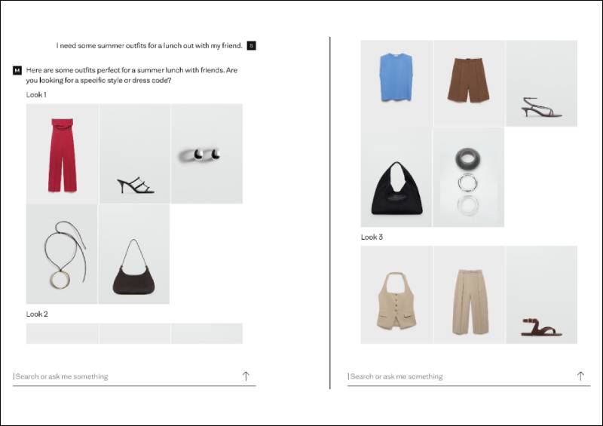Image resolution: width=603 pixels, height=426 pixels.
Task: Open the kitten heel strappy sandal
Action: coord(541,84)
